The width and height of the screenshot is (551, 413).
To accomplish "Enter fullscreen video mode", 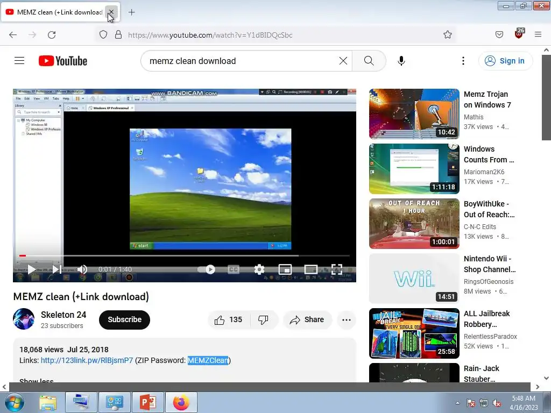I will click(x=337, y=269).
